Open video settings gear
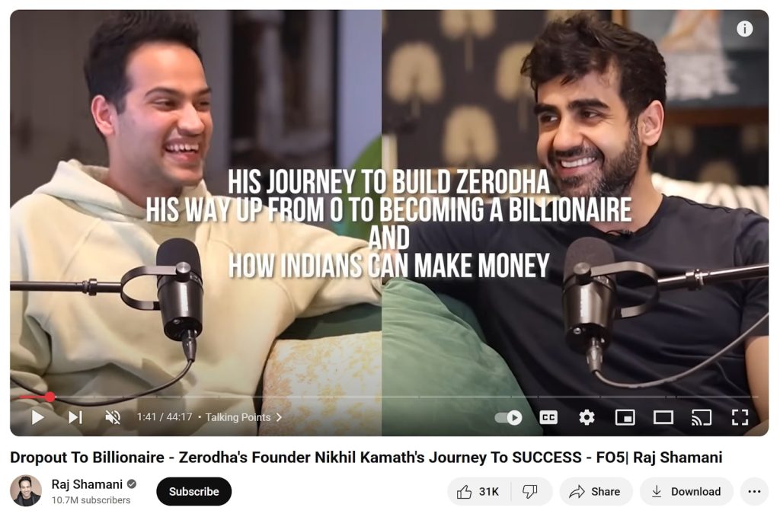The height and width of the screenshot is (517, 780). (587, 417)
